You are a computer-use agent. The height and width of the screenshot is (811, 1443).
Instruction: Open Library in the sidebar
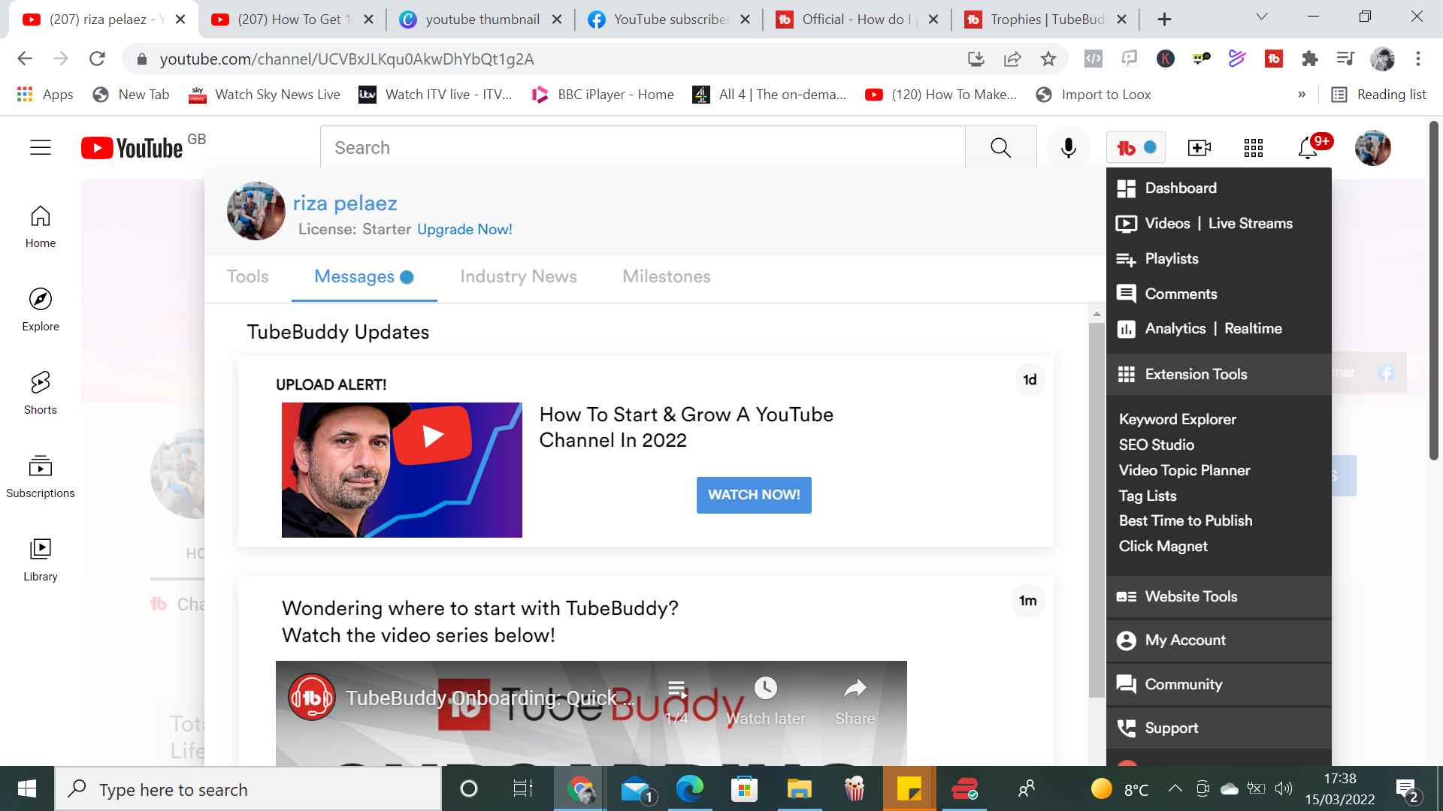pyautogui.click(x=41, y=560)
